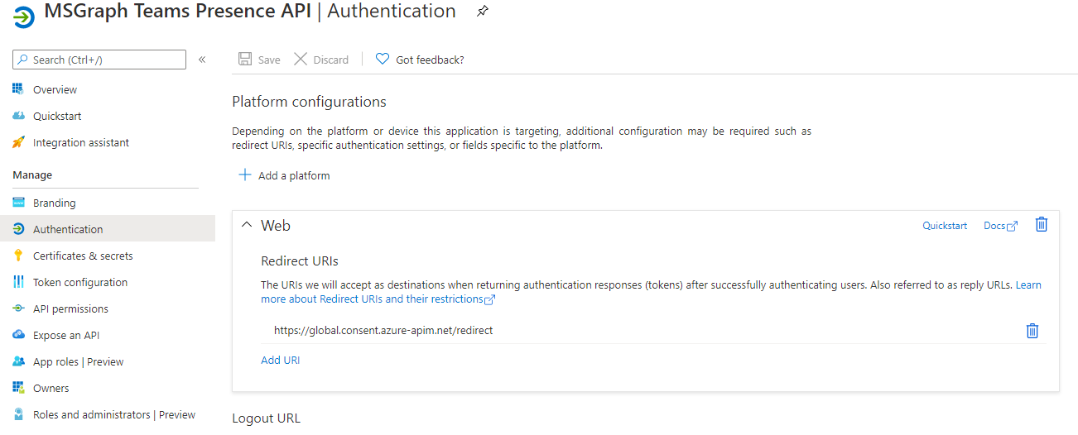This screenshot has height=435, width=1078.
Task: Click the plus icon for Add a platform
Action: [x=244, y=175]
